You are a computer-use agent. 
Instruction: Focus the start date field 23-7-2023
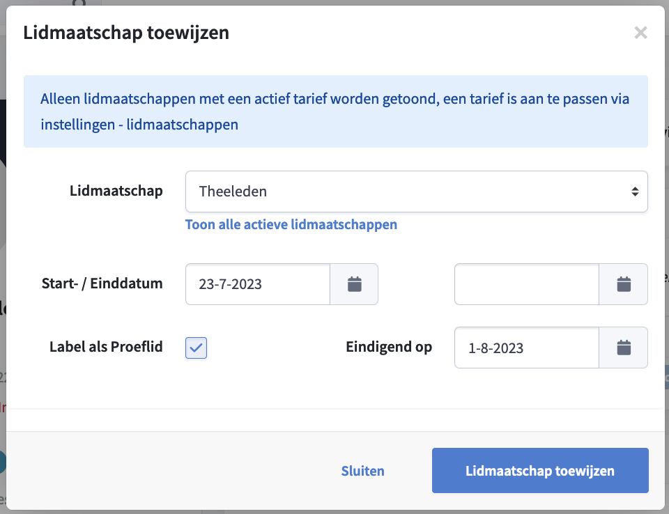click(x=258, y=284)
